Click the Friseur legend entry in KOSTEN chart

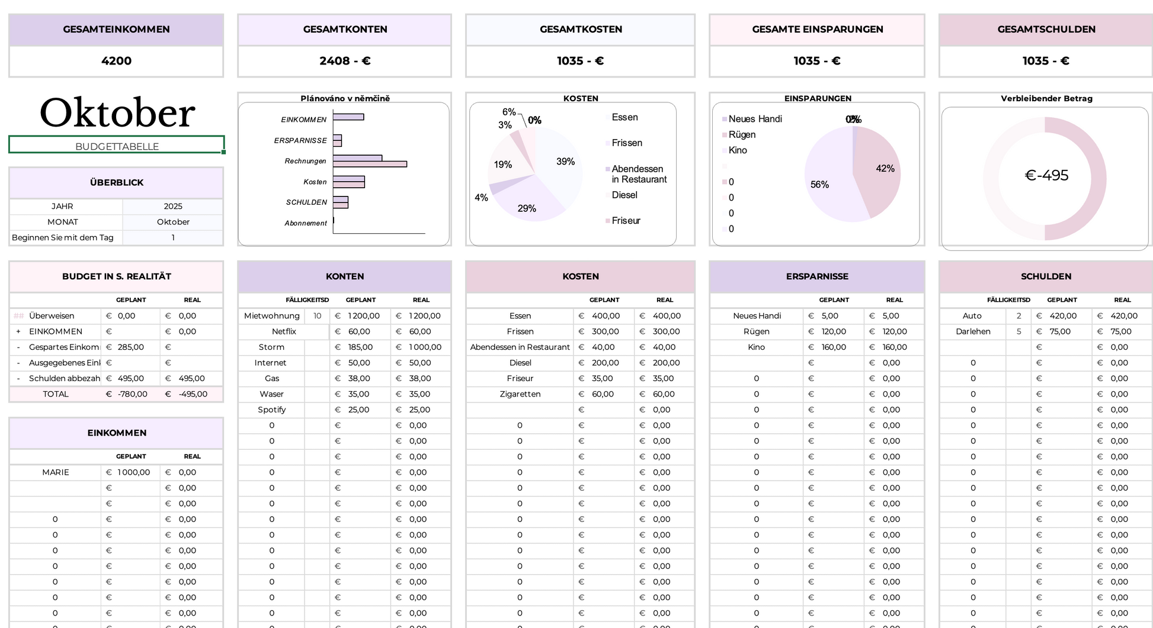(x=626, y=221)
